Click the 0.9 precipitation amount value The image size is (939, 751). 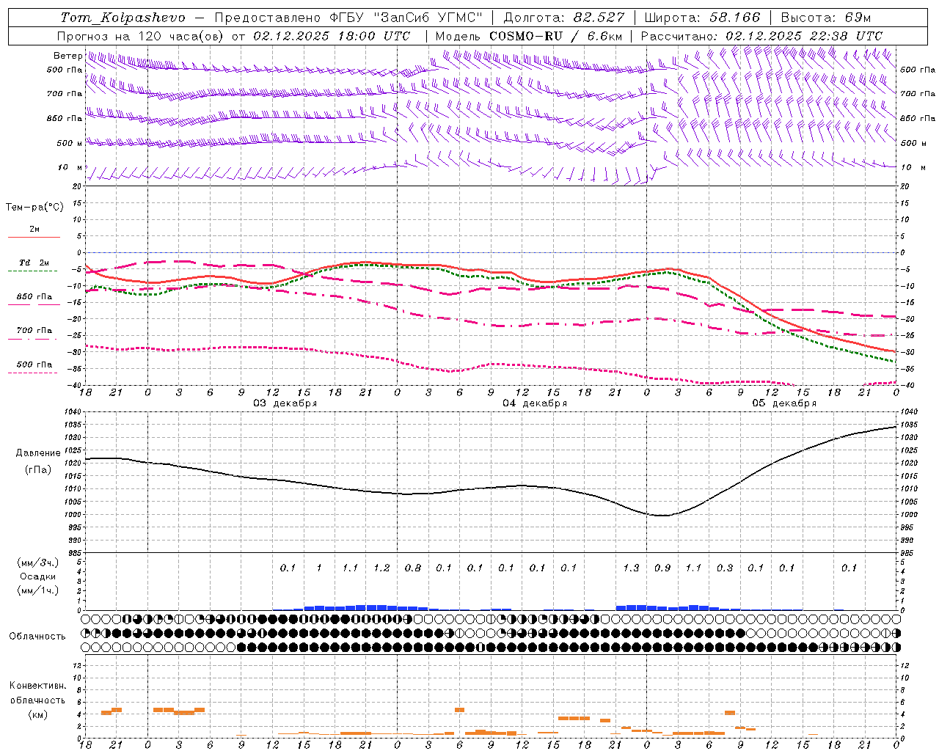(x=662, y=568)
